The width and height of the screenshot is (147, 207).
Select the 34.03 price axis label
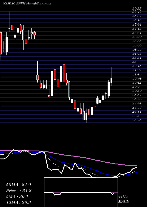click(137, 54)
